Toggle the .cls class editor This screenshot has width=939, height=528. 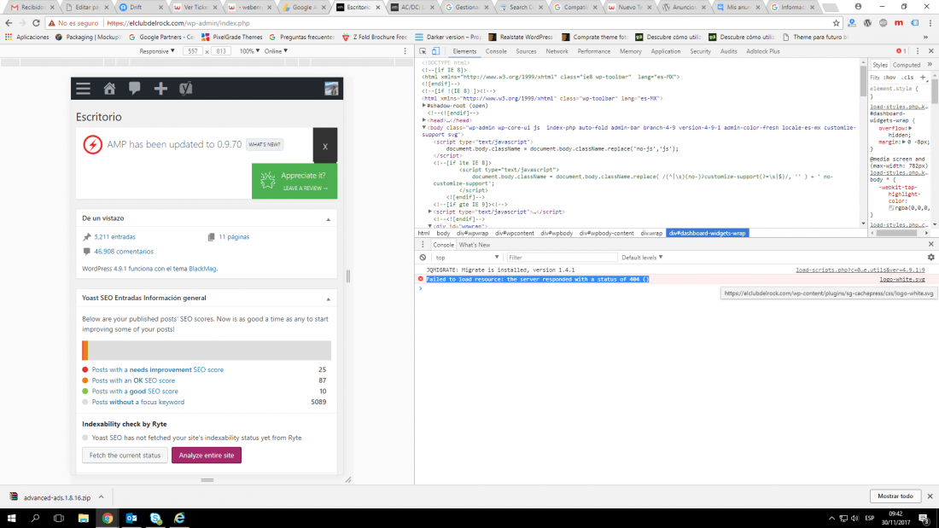click(908, 78)
